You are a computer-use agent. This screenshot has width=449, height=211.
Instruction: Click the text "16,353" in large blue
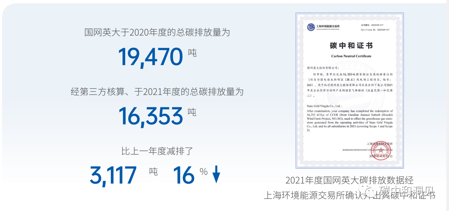click(151, 116)
